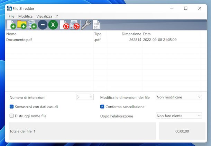Clear the list with the green X icon
Image resolution: width=211 pixels, height=146 pixels.
(x=53, y=25)
